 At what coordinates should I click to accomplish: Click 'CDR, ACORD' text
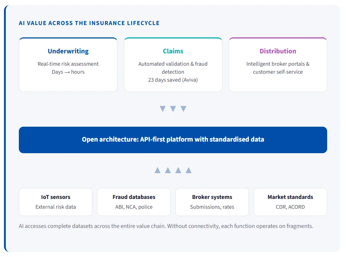[x=291, y=207]
